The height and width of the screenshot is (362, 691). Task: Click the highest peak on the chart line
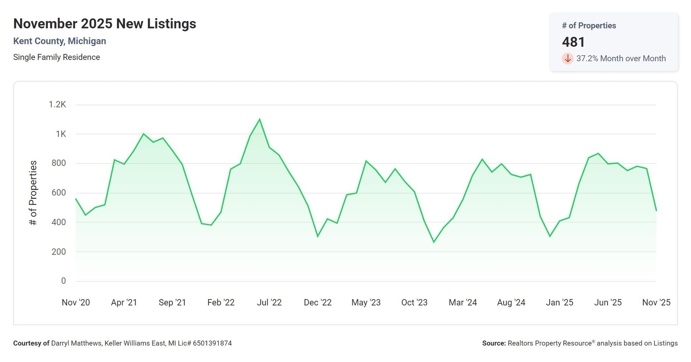tap(259, 119)
